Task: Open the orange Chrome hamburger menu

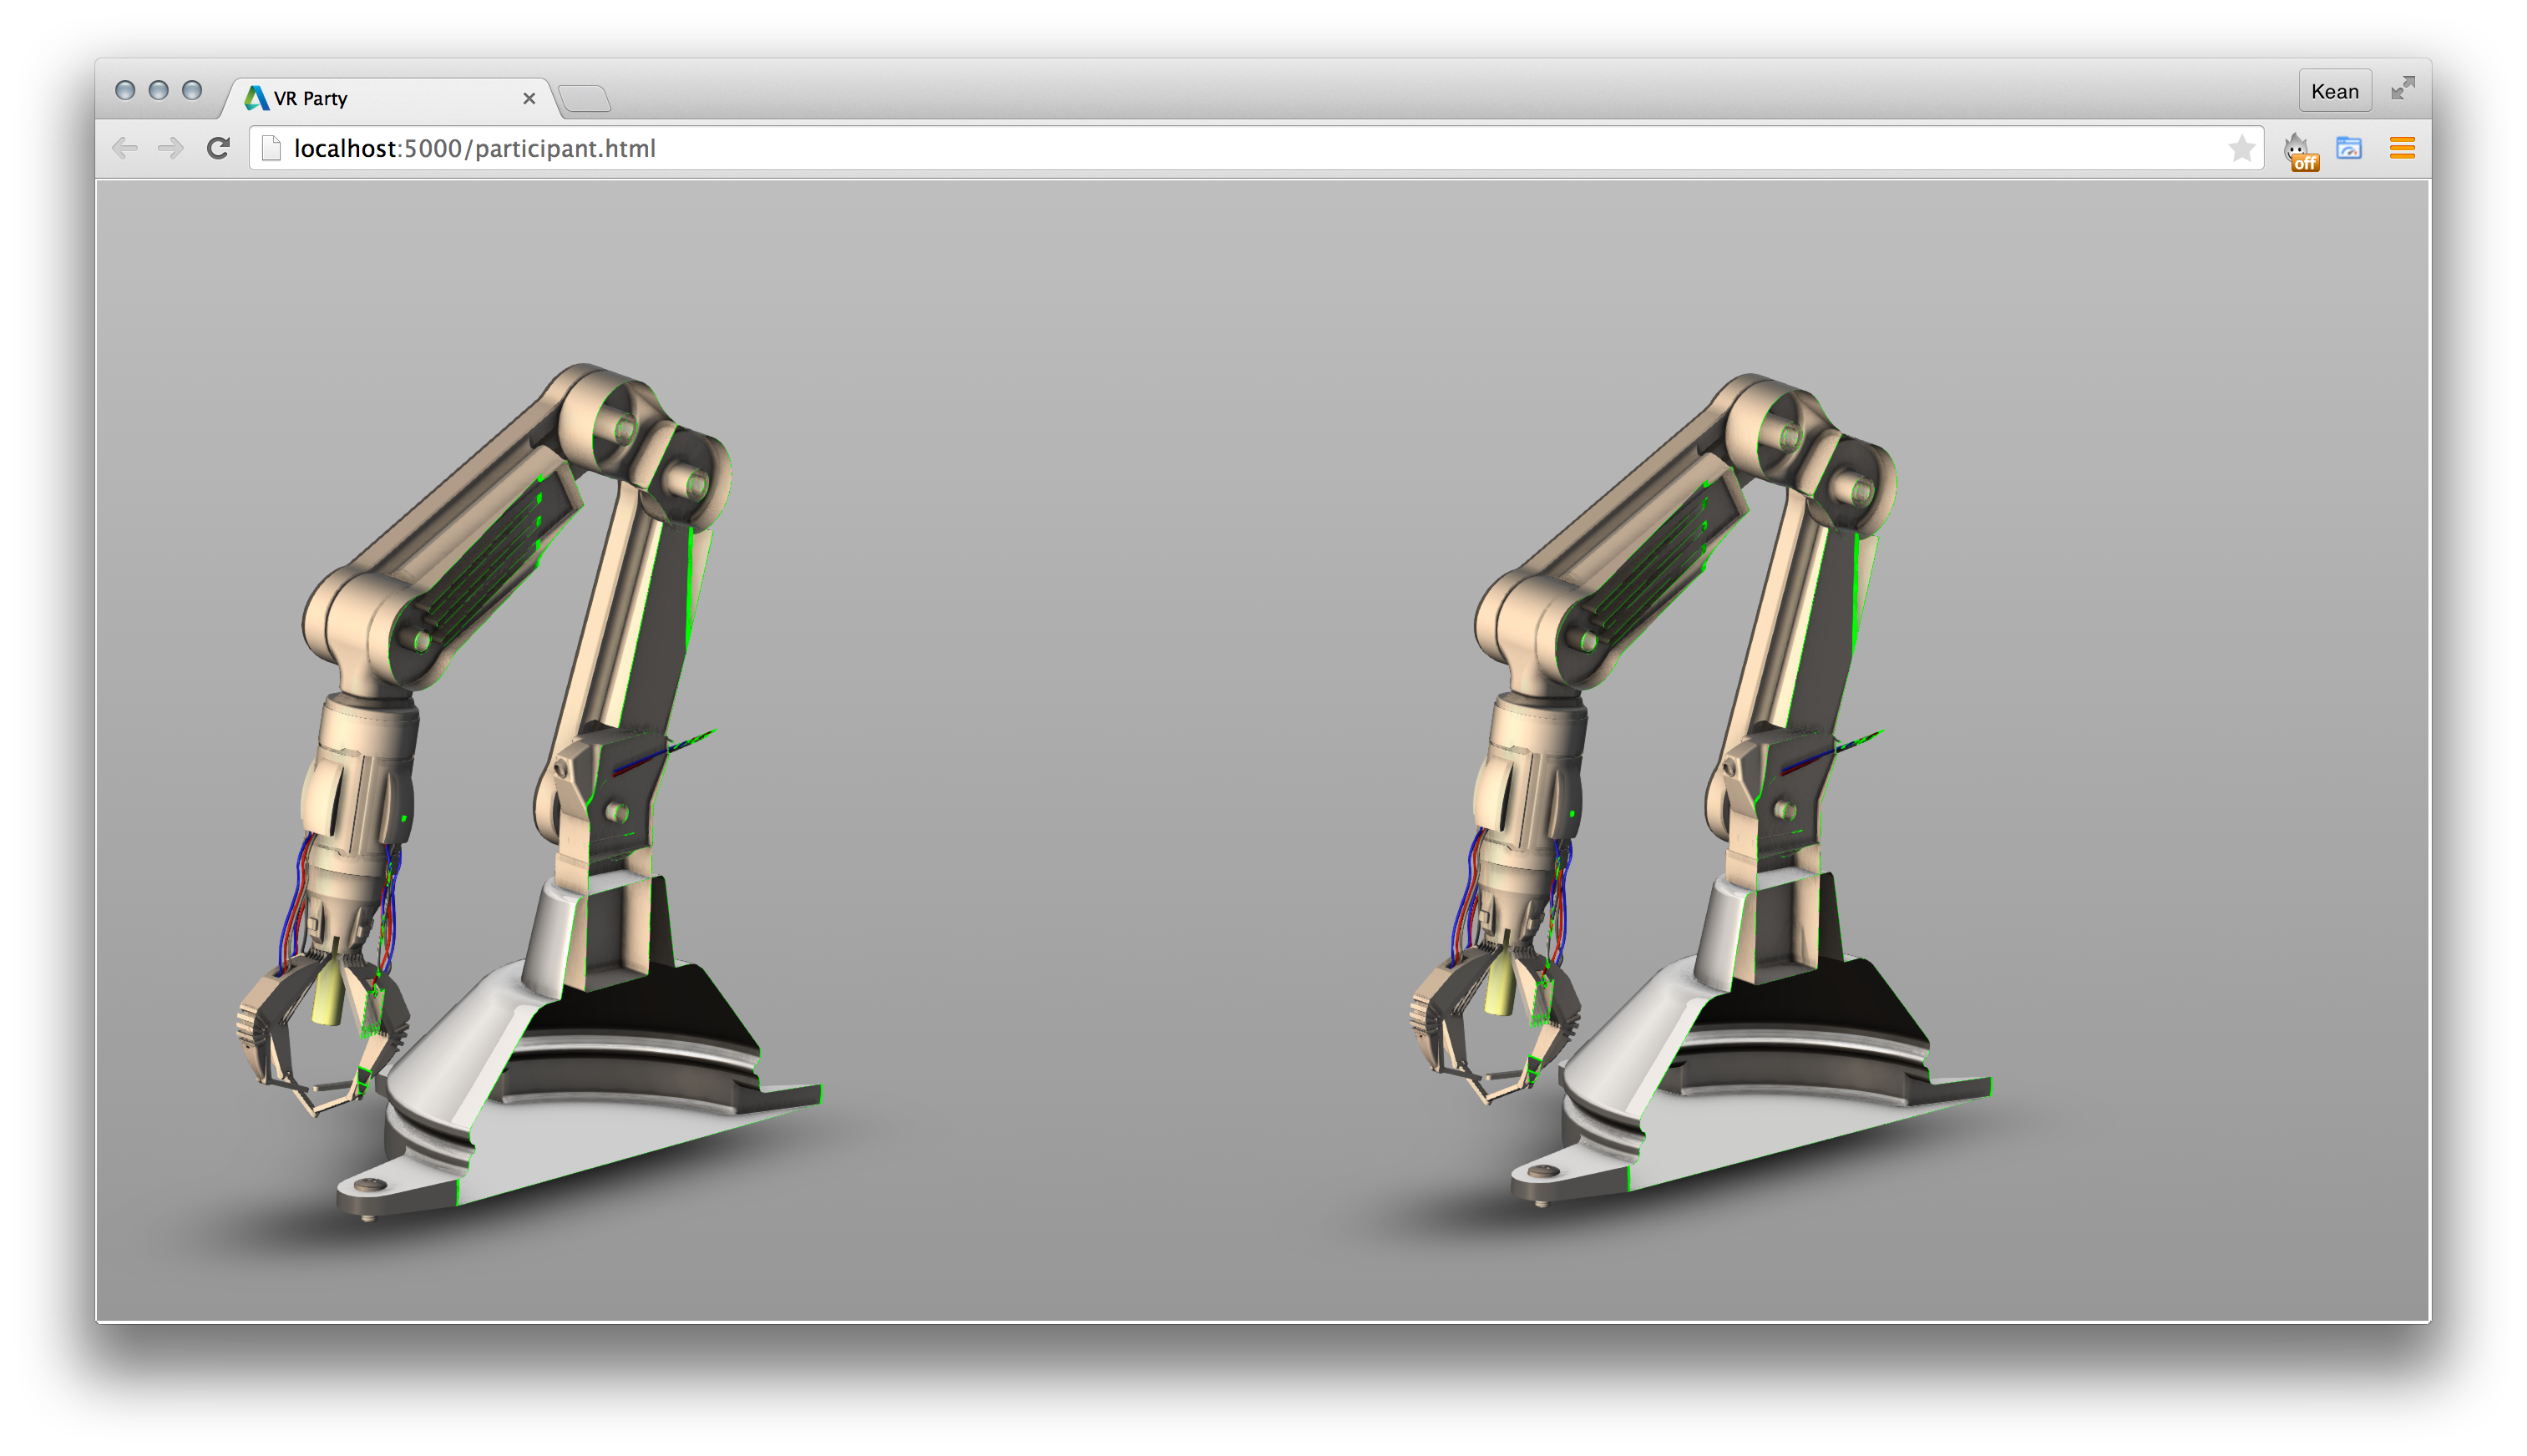Action: click(2402, 149)
